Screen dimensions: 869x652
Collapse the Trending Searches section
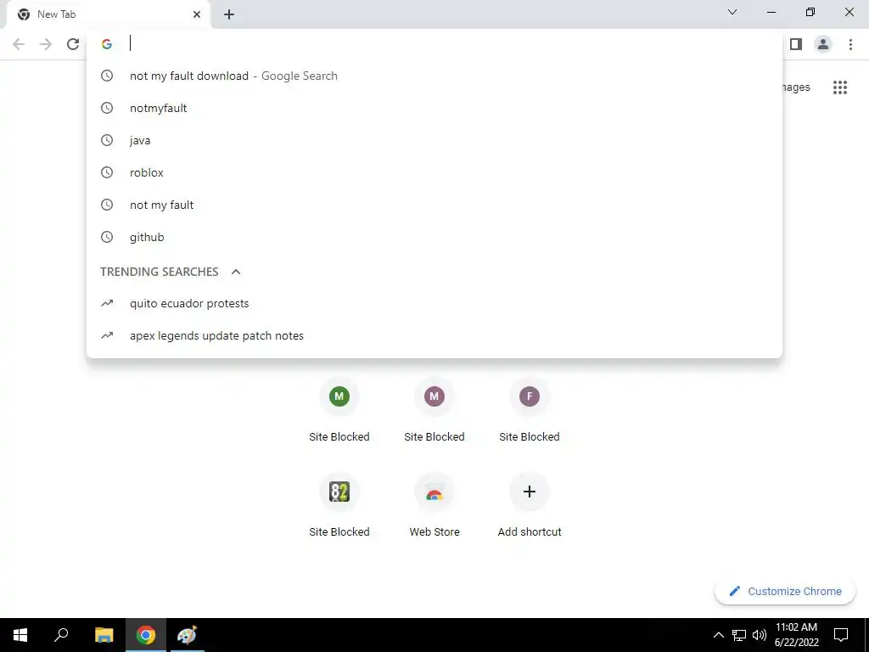(x=236, y=272)
